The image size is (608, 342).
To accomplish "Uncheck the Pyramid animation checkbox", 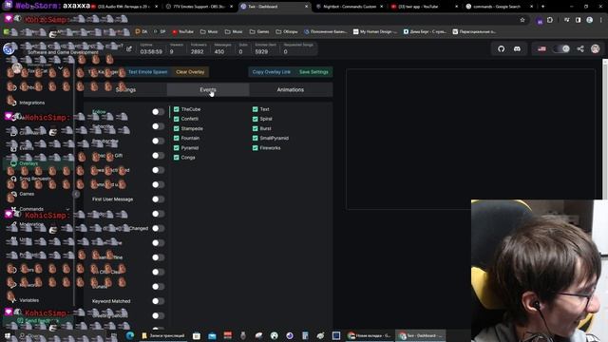I will click(177, 148).
